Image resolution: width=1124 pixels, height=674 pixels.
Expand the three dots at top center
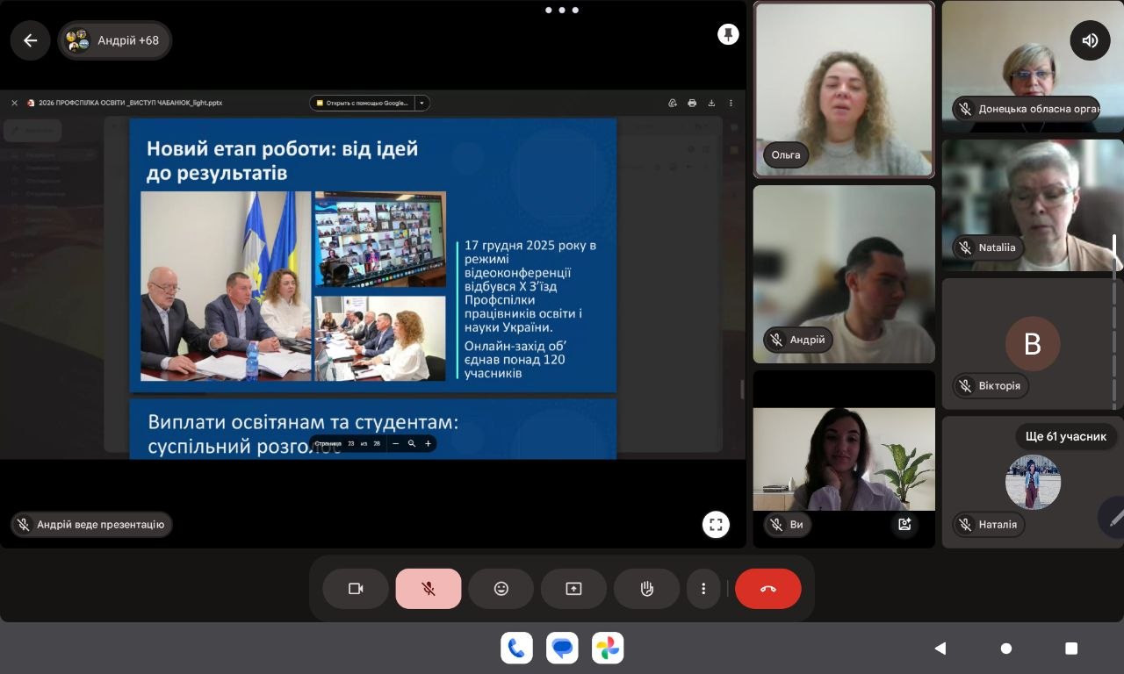pos(561,11)
